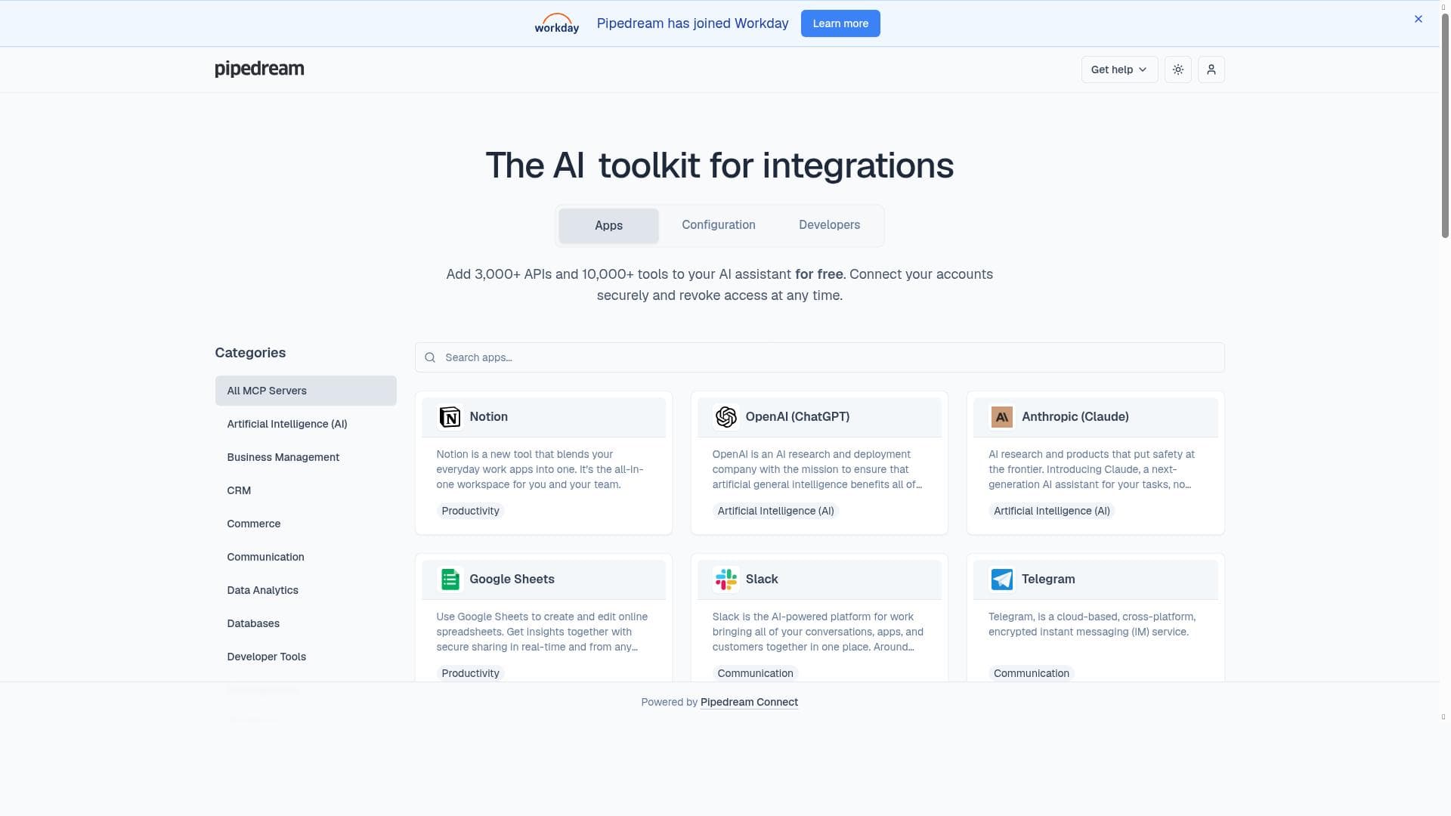Click the Telegram description text
1451x816 pixels.
pos(1092,624)
